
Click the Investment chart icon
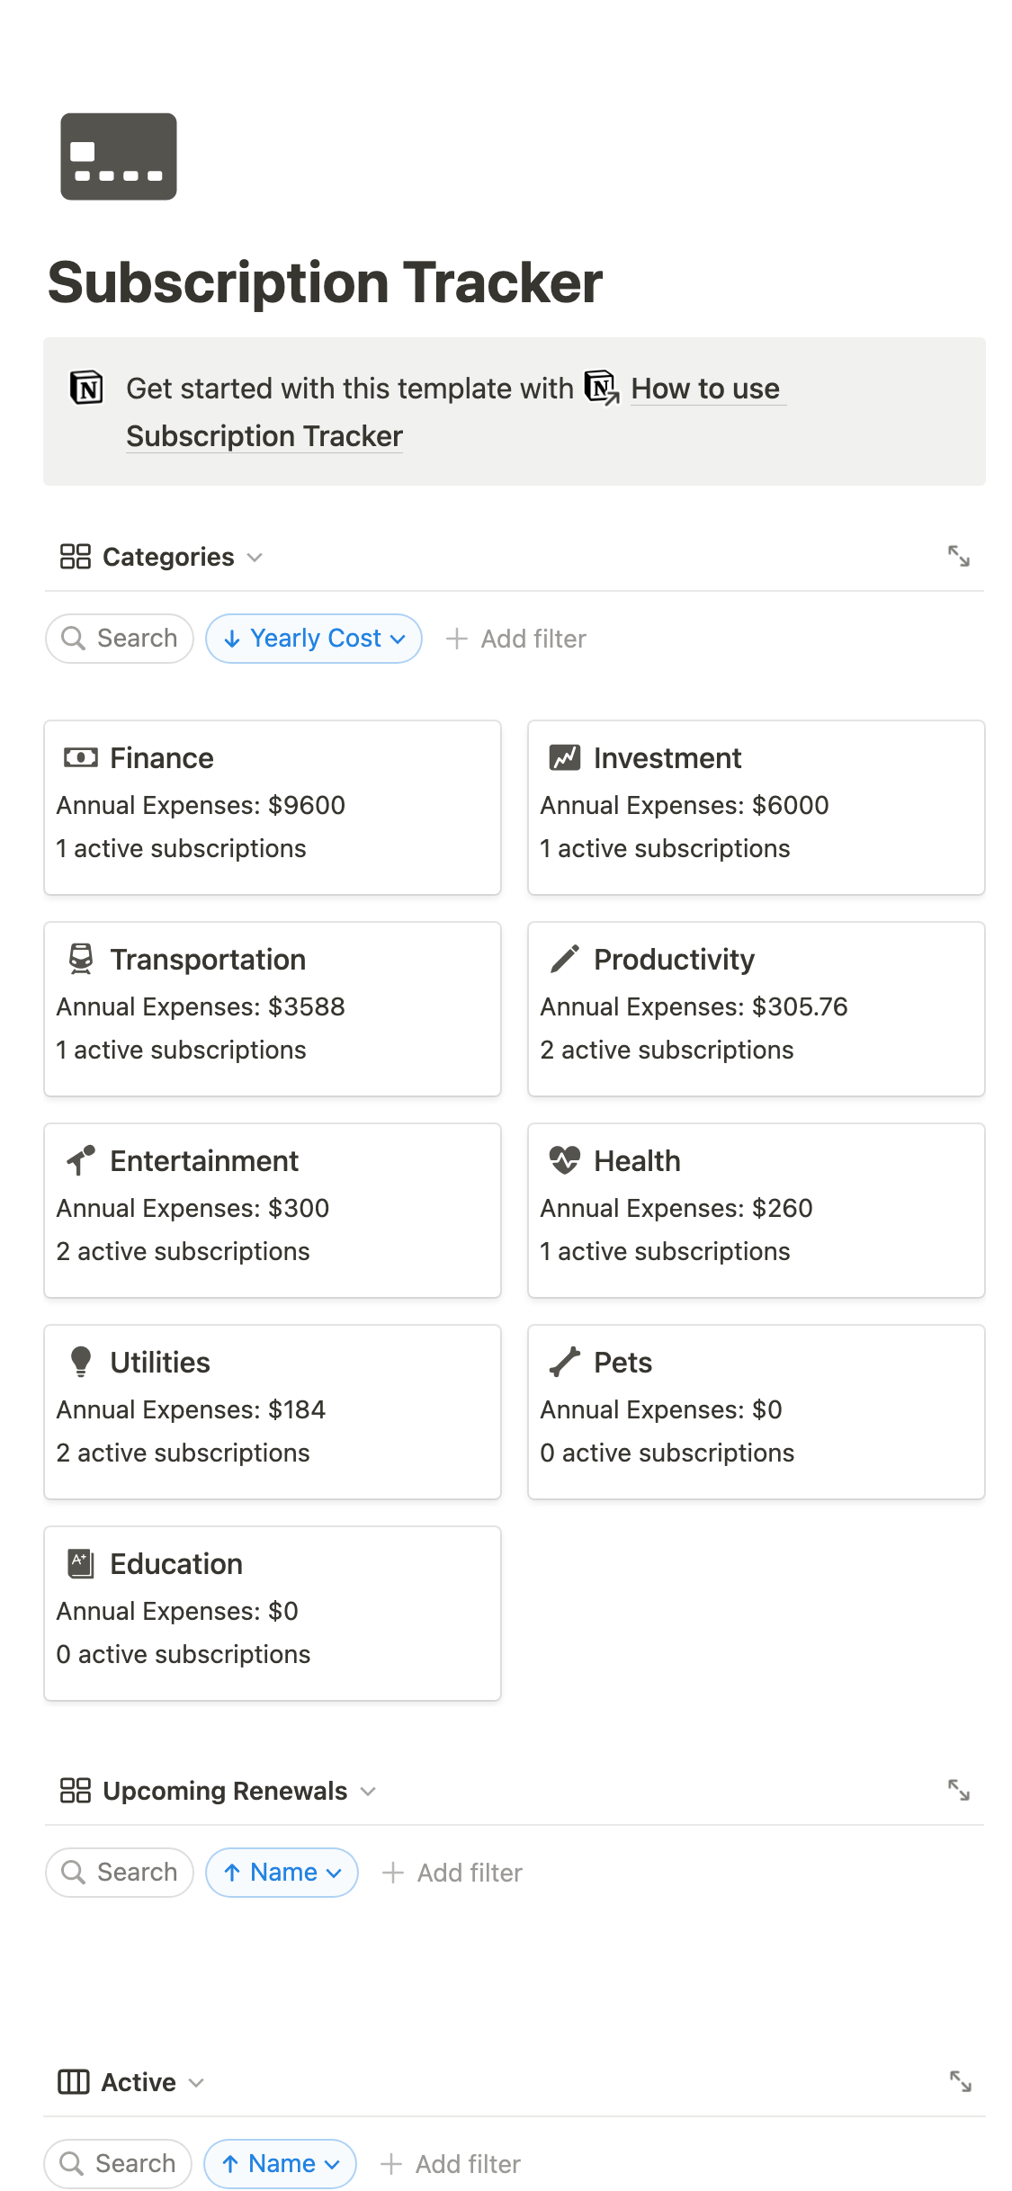(564, 758)
